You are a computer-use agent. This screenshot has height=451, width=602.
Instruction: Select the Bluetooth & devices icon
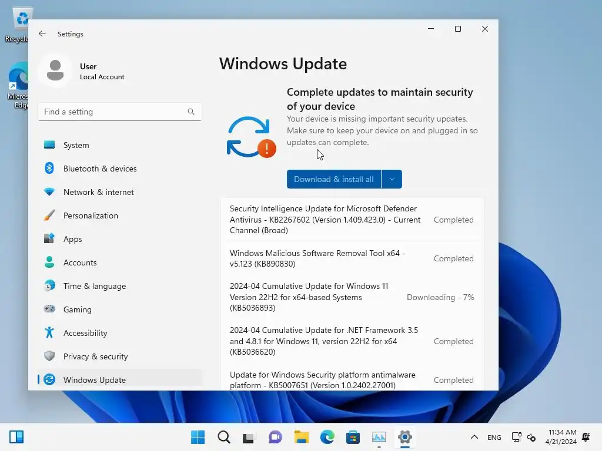click(49, 169)
